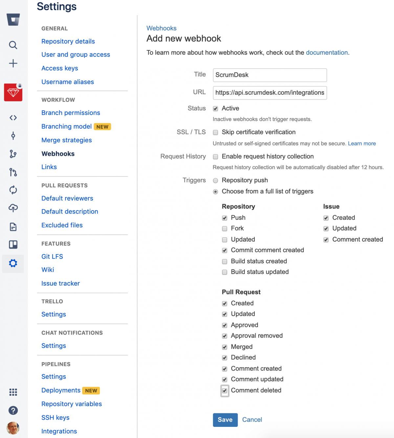394x438 pixels.
Task: Open Bitbucket home via the logo icon
Action: point(13,19)
